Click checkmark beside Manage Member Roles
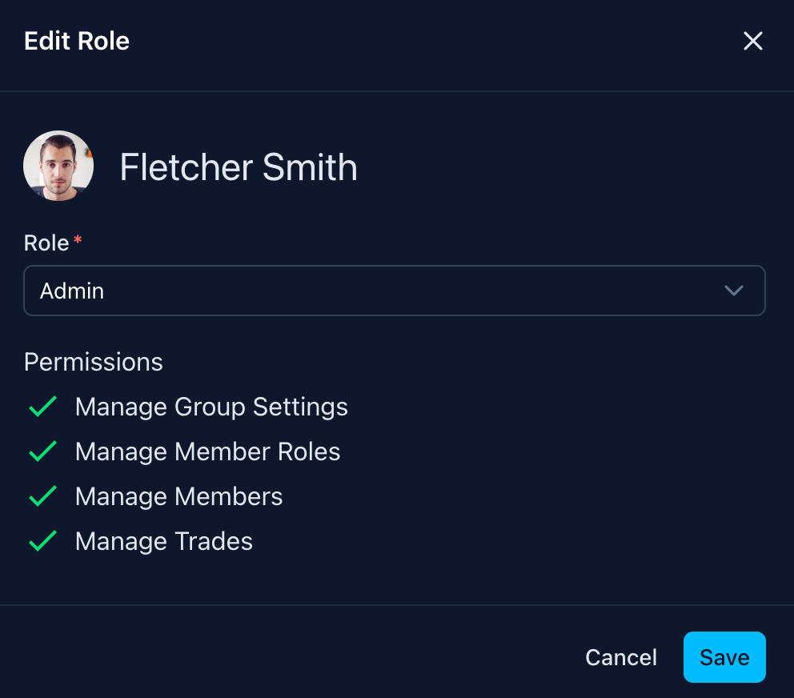The width and height of the screenshot is (794, 698). tap(42, 451)
